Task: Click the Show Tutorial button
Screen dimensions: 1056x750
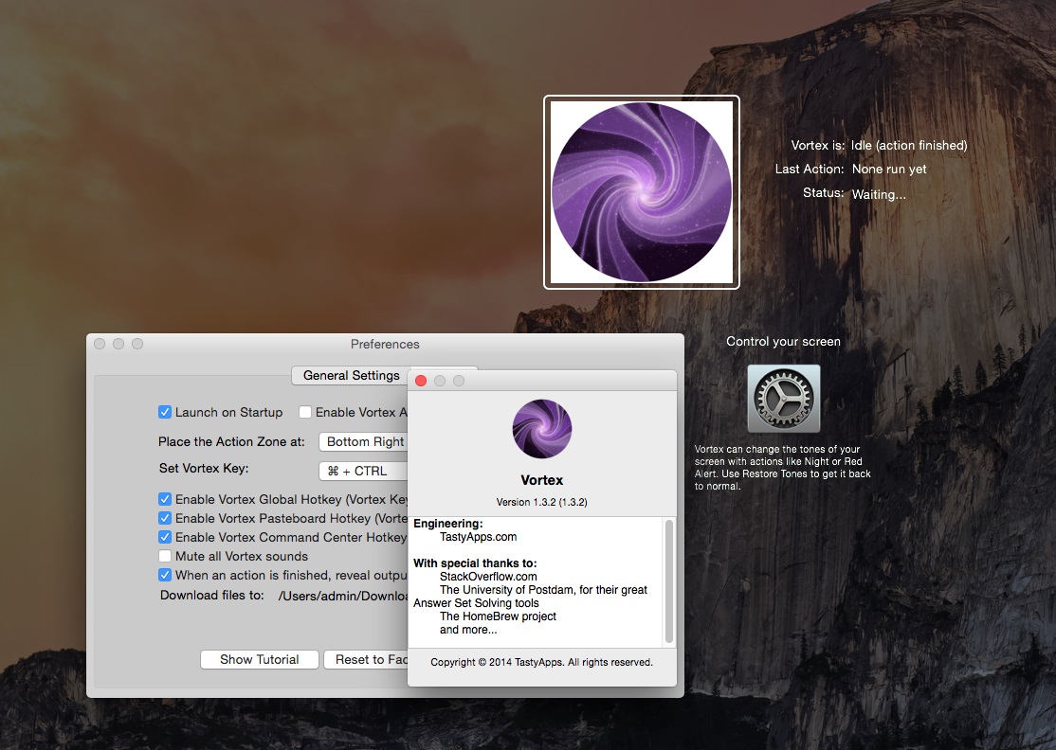Action: click(260, 659)
